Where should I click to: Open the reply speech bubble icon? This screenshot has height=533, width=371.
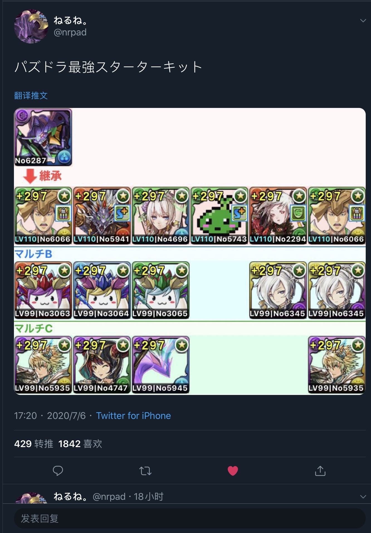(x=58, y=471)
